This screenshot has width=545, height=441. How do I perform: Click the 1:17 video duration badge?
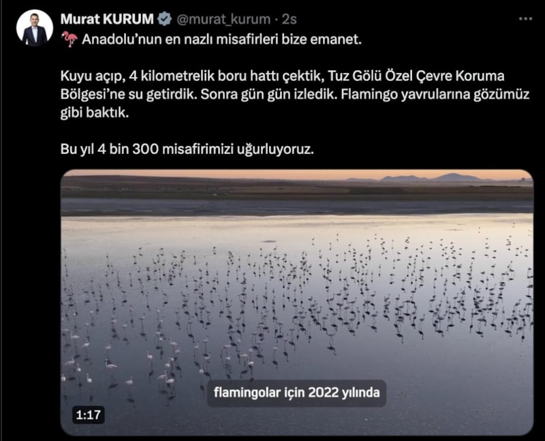click(x=89, y=414)
